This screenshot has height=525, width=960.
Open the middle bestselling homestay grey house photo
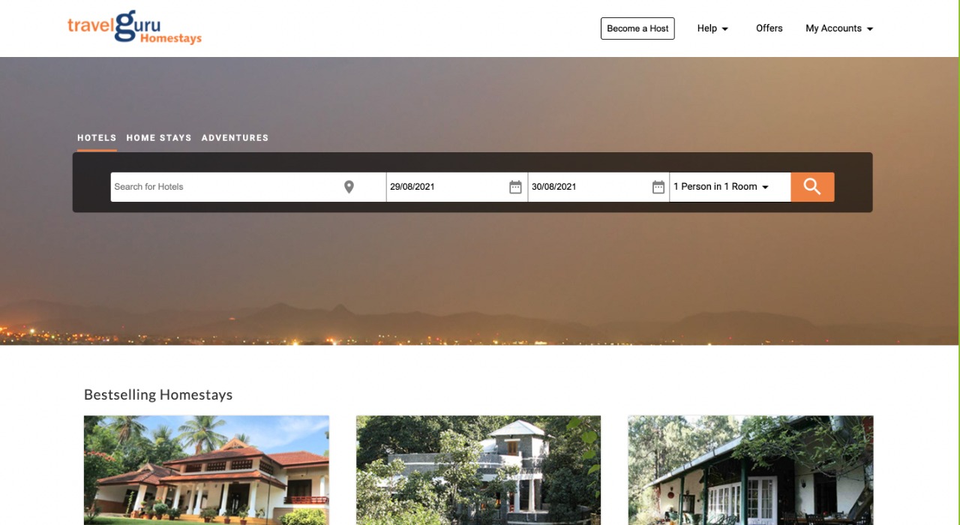click(x=478, y=470)
